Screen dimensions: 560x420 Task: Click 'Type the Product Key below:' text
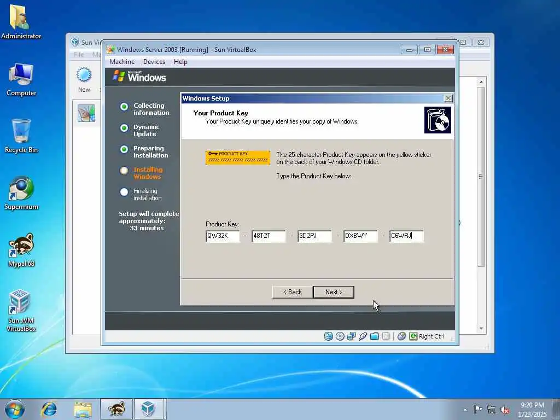point(313,176)
